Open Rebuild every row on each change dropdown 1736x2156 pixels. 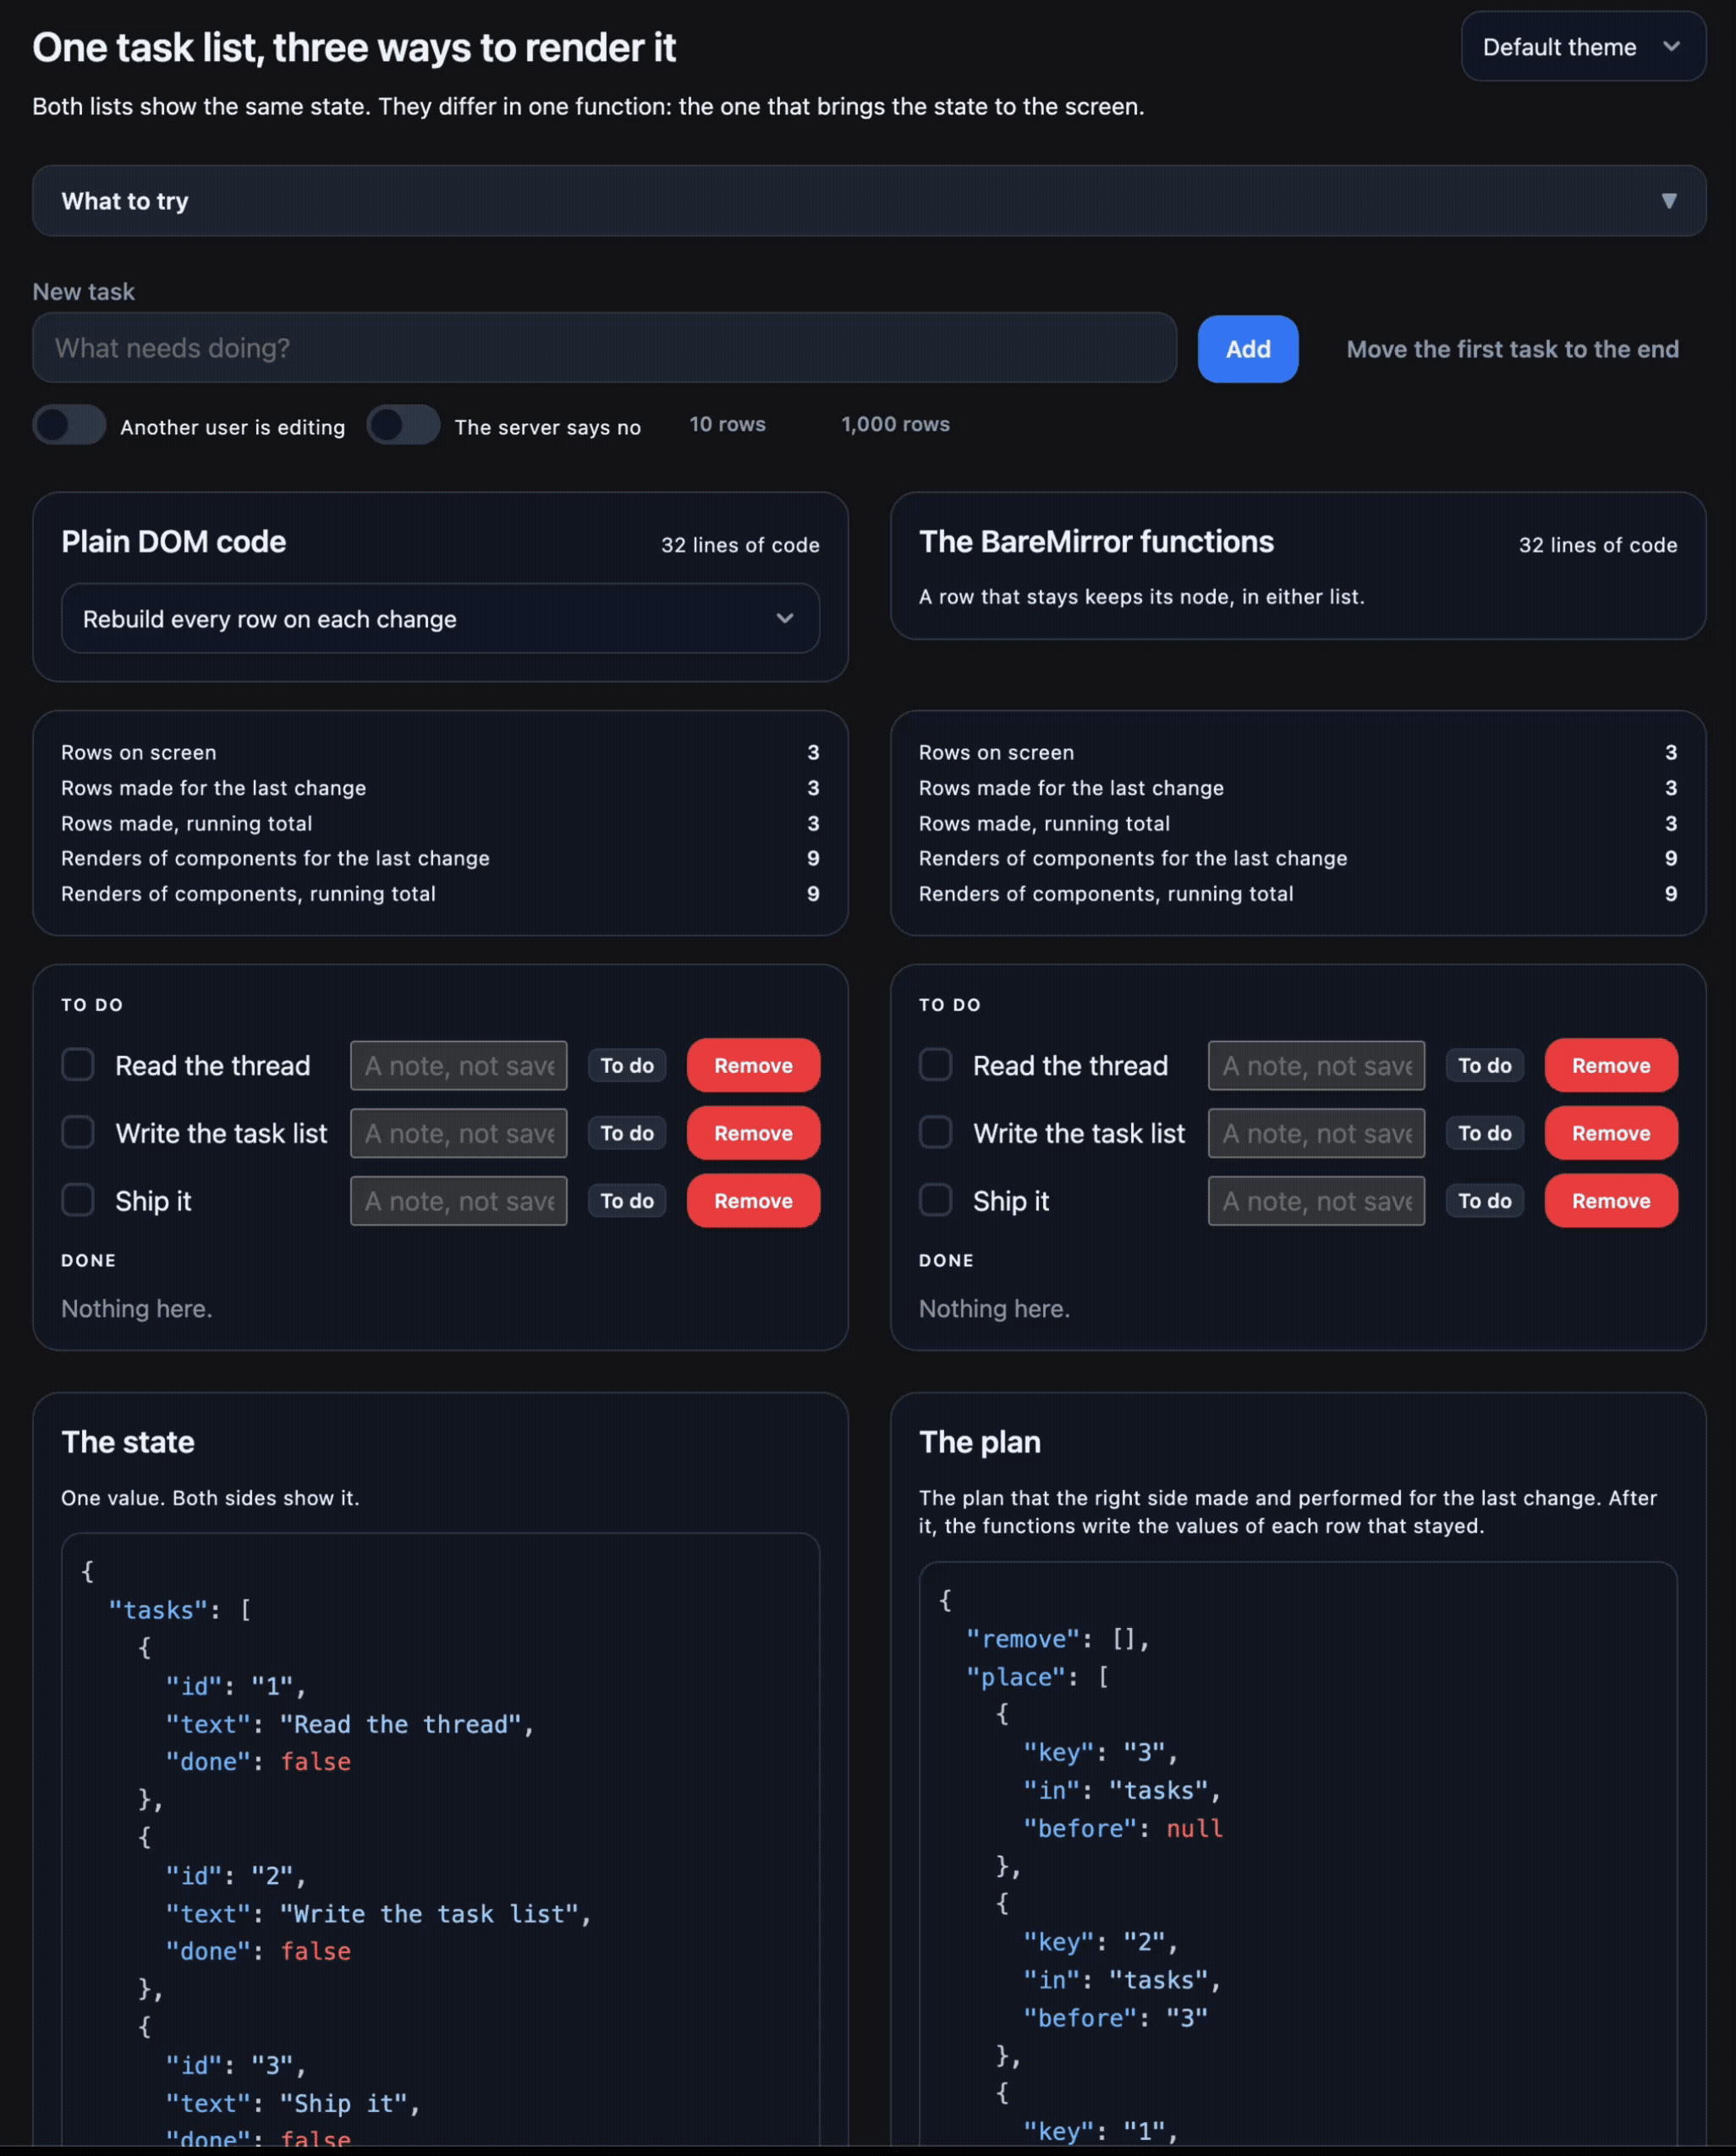tap(440, 619)
